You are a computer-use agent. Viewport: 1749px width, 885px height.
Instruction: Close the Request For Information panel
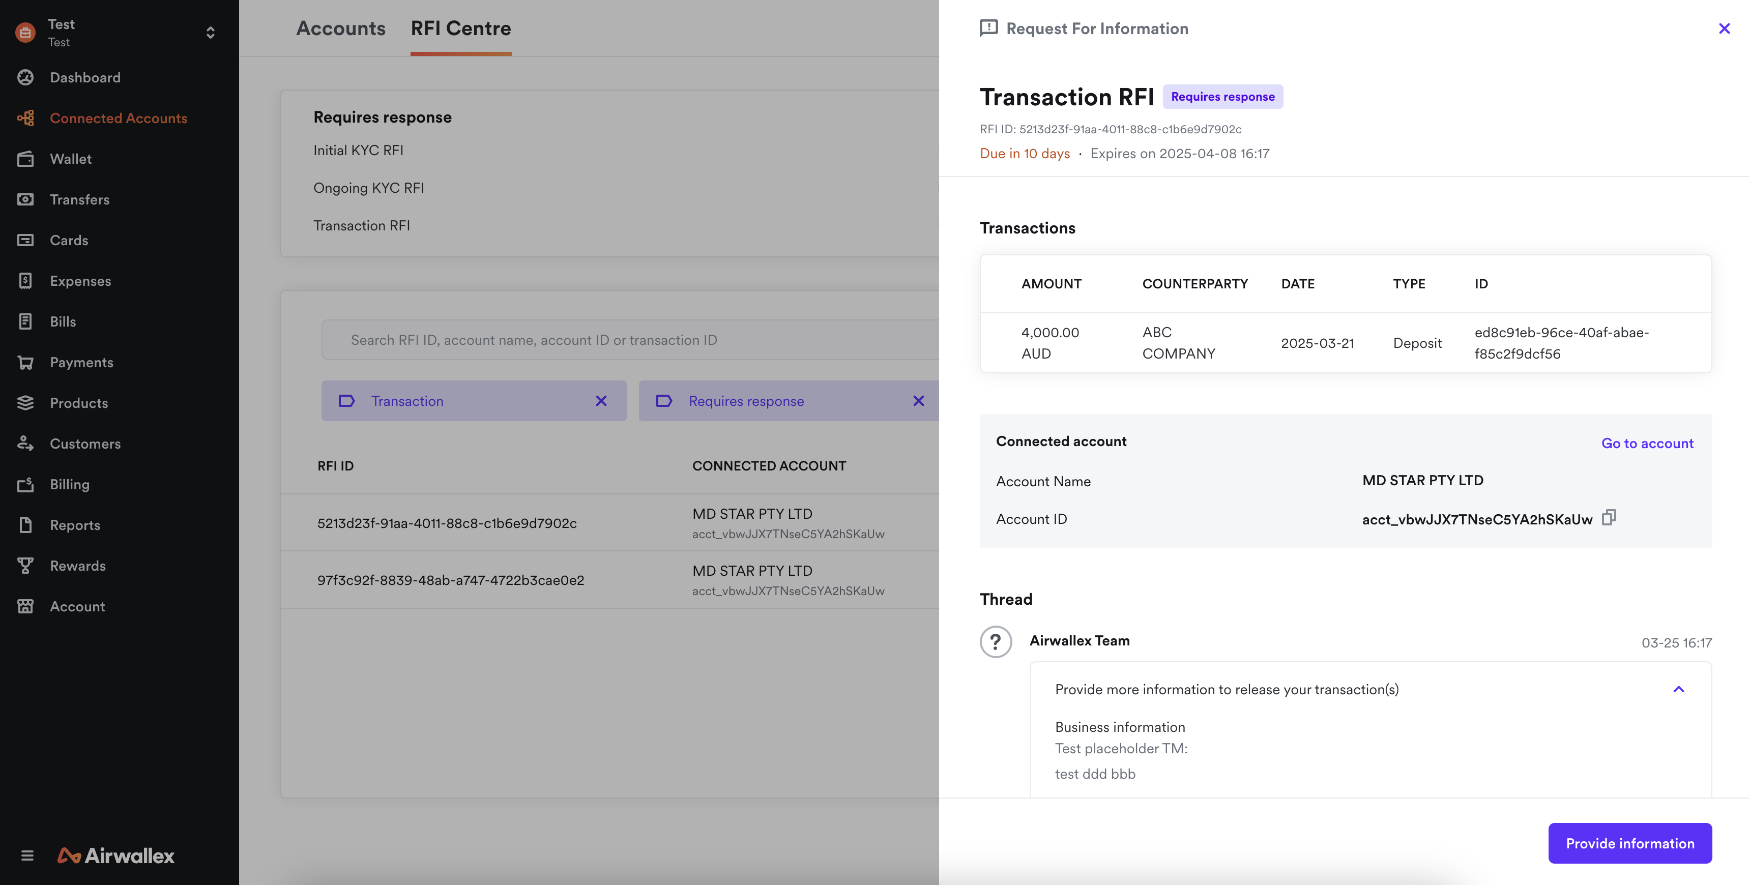(1724, 28)
